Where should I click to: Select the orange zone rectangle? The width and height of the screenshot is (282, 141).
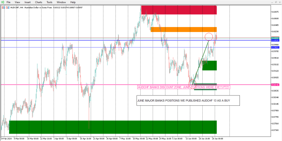tap(183, 29)
